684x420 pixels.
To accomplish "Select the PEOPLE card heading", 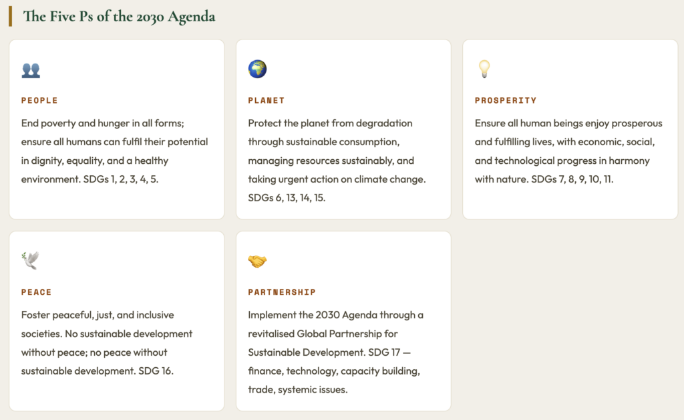I will coord(39,100).
